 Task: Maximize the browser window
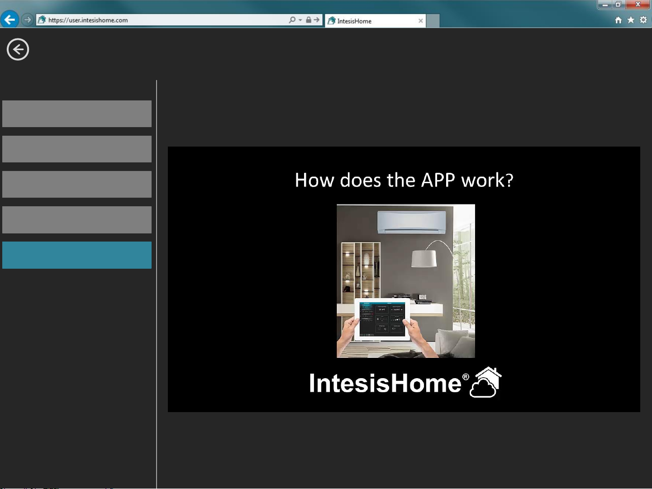(x=619, y=5)
